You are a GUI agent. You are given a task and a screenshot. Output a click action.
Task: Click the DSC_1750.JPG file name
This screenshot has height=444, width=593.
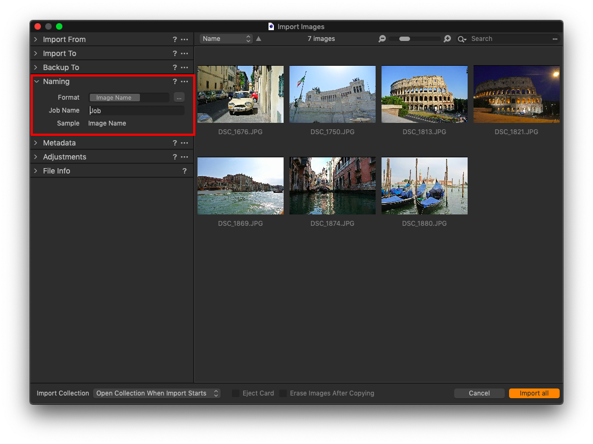click(333, 132)
